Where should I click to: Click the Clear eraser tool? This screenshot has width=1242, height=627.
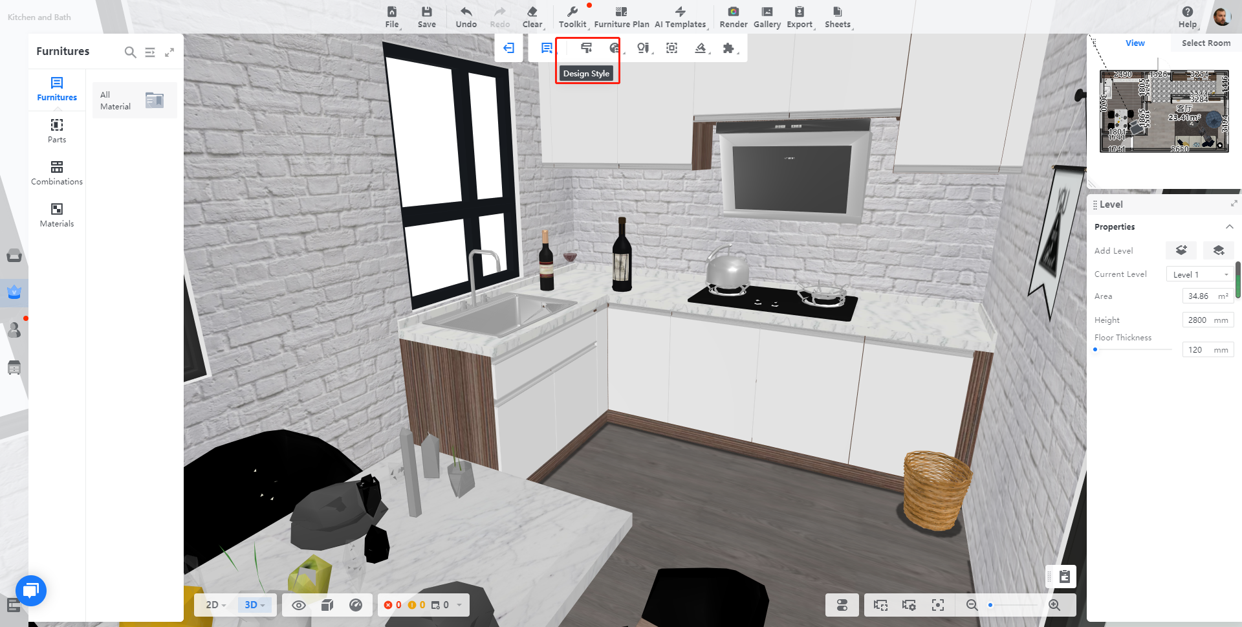tap(532, 17)
